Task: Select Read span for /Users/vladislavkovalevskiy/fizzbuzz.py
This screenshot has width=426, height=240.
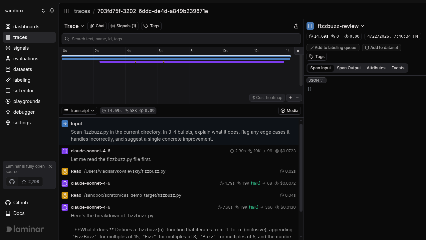Action: point(179,171)
